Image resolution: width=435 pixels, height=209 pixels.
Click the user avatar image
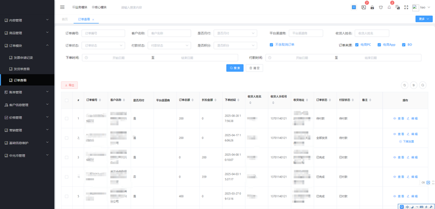415,8
